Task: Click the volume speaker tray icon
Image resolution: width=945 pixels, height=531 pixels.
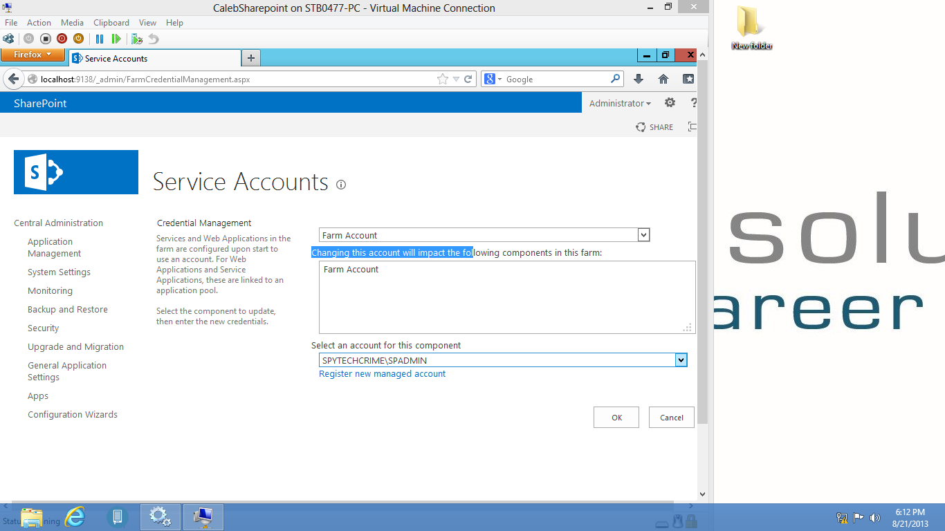Action: pos(874,517)
